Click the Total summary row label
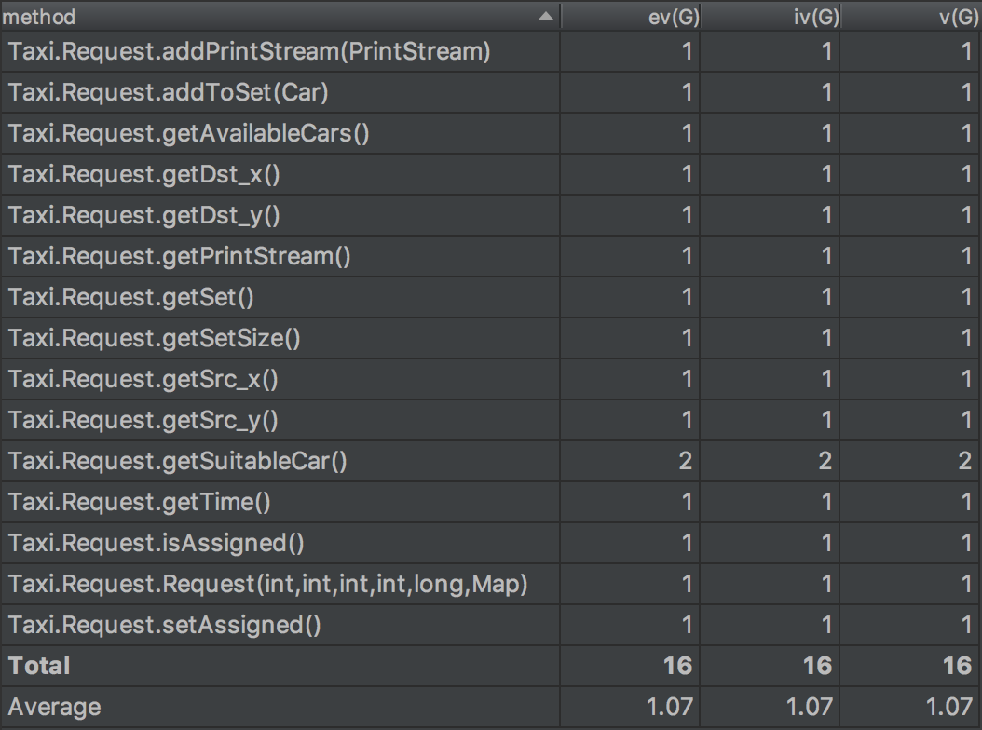Image resolution: width=982 pixels, height=730 pixels. pyautogui.click(x=40, y=666)
